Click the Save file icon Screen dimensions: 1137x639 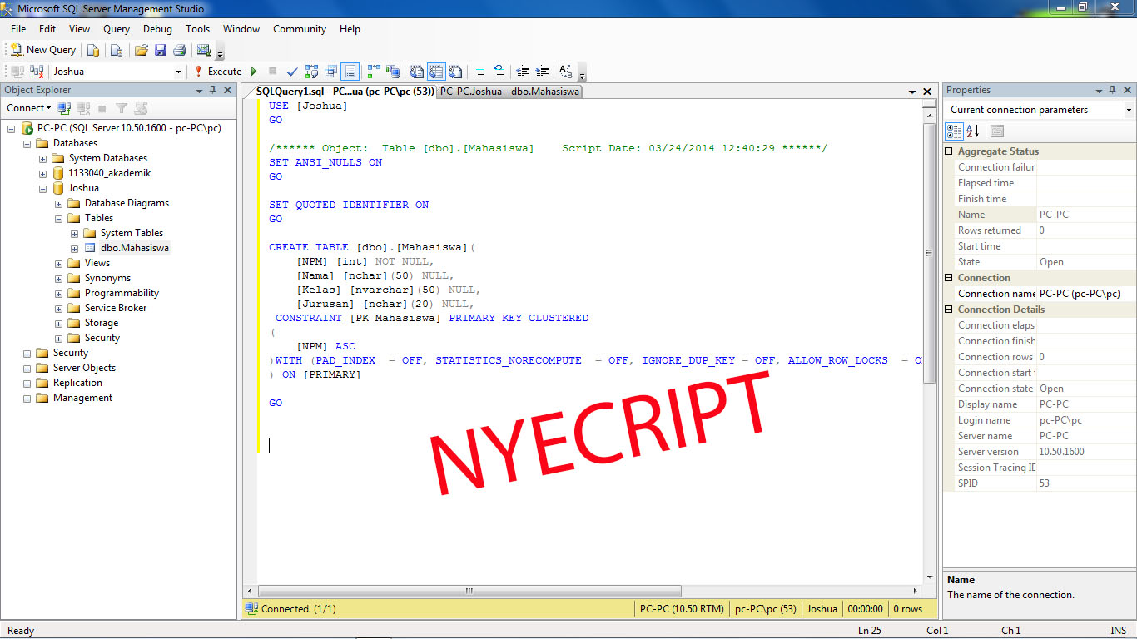pyautogui.click(x=159, y=50)
